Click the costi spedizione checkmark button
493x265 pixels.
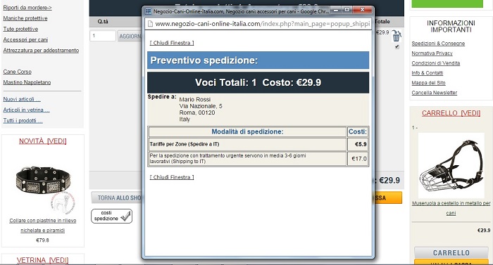[x=111, y=216]
